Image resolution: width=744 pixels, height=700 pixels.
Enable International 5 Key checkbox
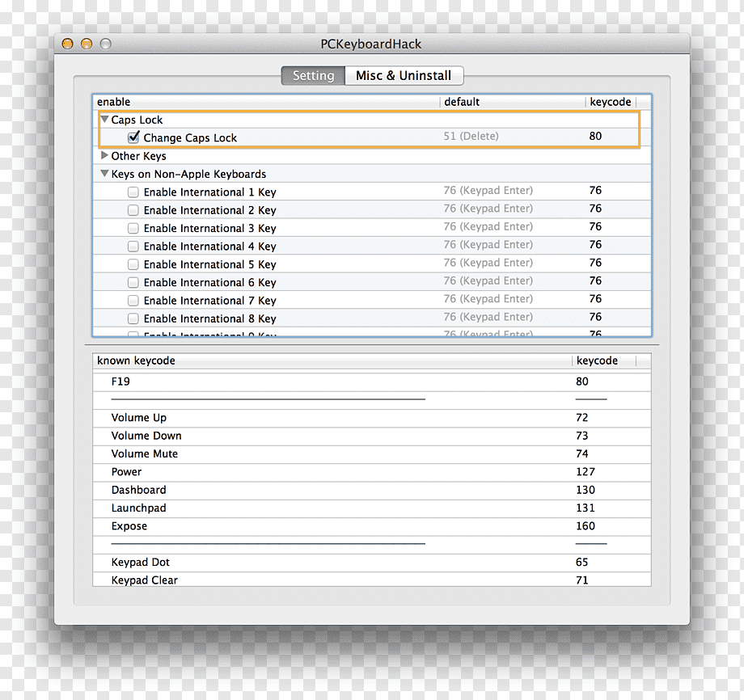click(133, 264)
